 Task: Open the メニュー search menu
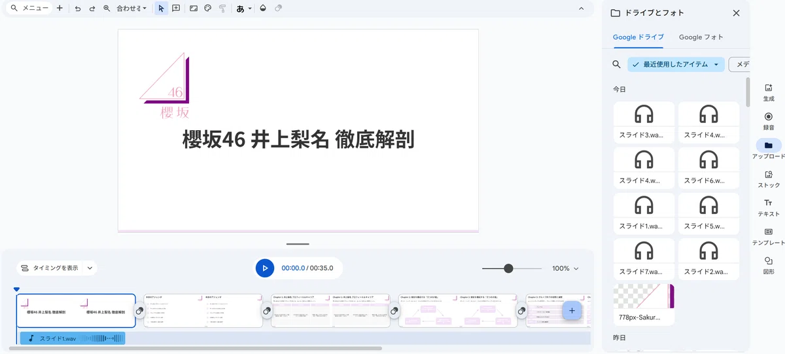28,9
